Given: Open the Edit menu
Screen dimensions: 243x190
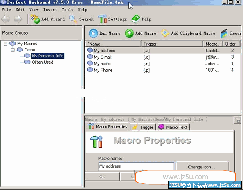Looking at the screenshot, I should 20,9.
